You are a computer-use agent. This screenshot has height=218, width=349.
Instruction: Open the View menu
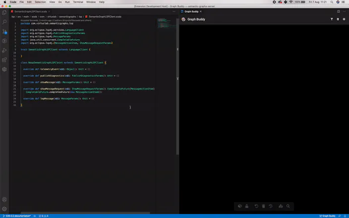pos(52,2)
